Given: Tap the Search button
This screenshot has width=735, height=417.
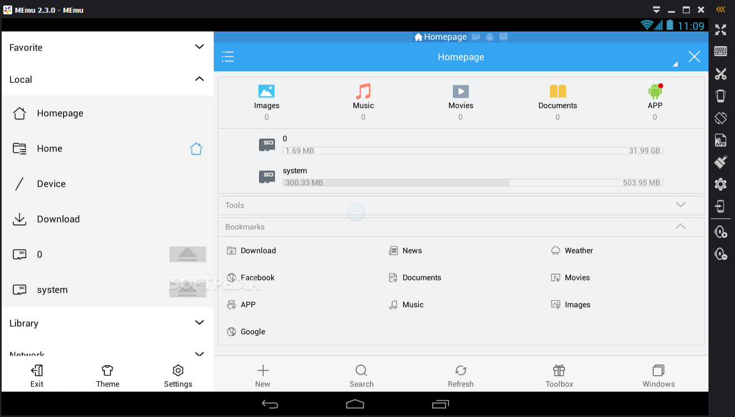Looking at the screenshot, I should [362, 376].
